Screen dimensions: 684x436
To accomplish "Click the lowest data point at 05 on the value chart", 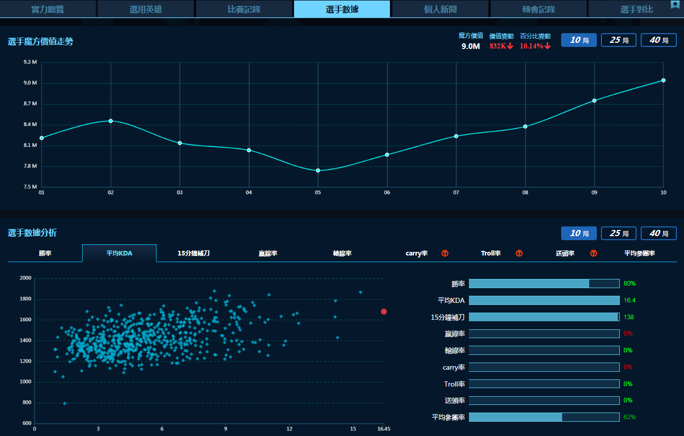I will tap(318, 170).
